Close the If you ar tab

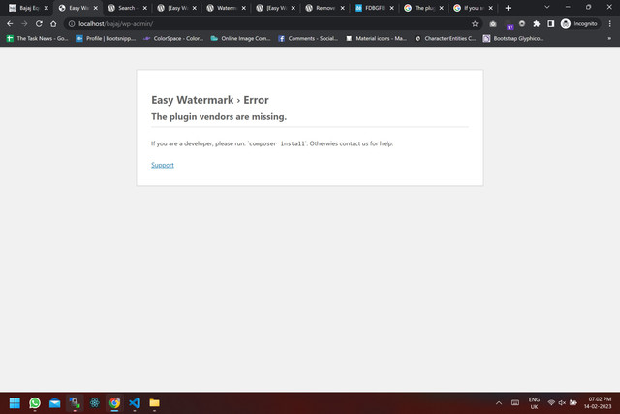point(491,8)
